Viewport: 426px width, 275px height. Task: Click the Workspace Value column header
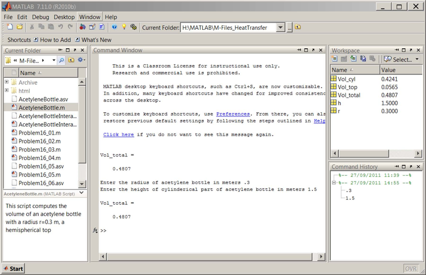401,70
